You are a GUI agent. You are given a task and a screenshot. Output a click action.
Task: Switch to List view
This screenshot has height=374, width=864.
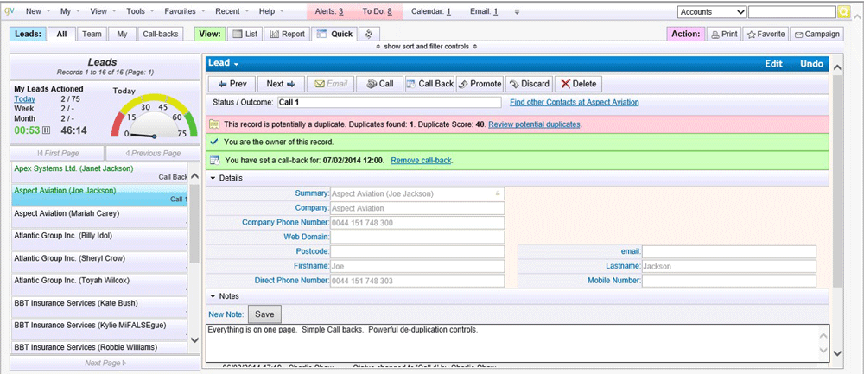click(245, 34)
